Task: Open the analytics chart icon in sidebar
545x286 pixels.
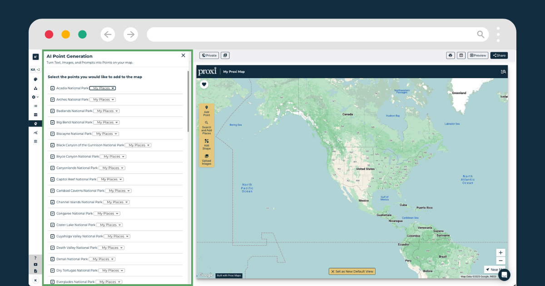Action: [35, 133]
